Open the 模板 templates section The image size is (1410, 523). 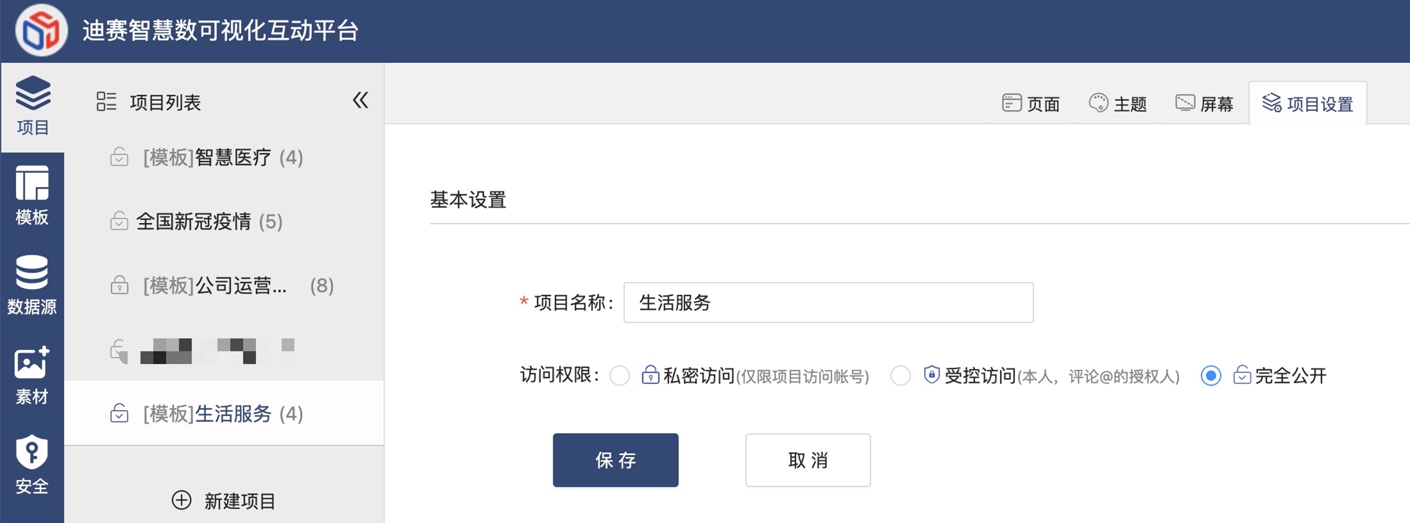point(32,195)
